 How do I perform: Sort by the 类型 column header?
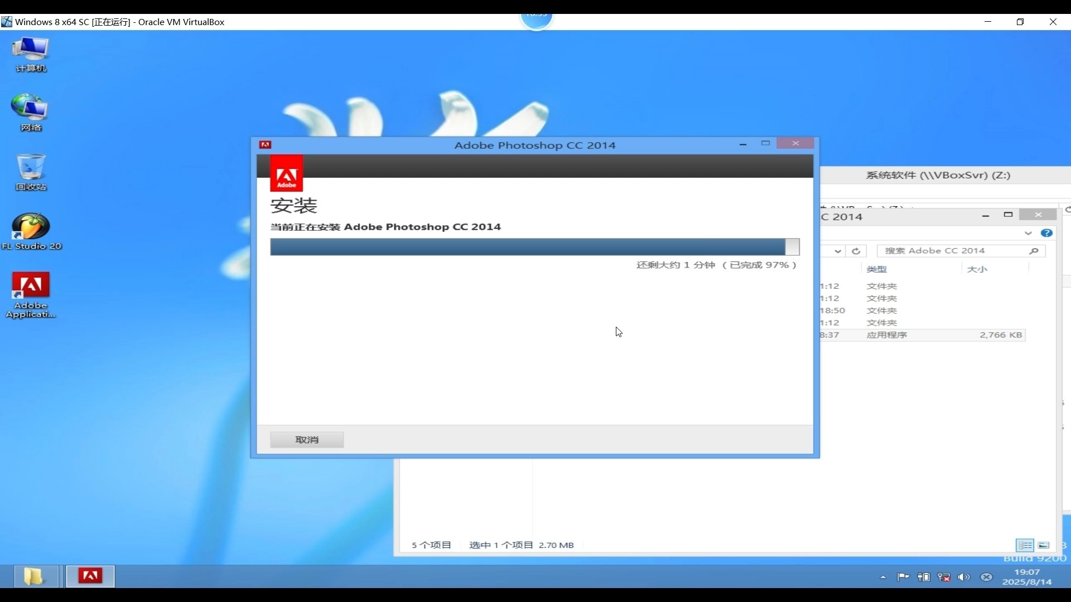pyautogui.click(x=876, y=269)
